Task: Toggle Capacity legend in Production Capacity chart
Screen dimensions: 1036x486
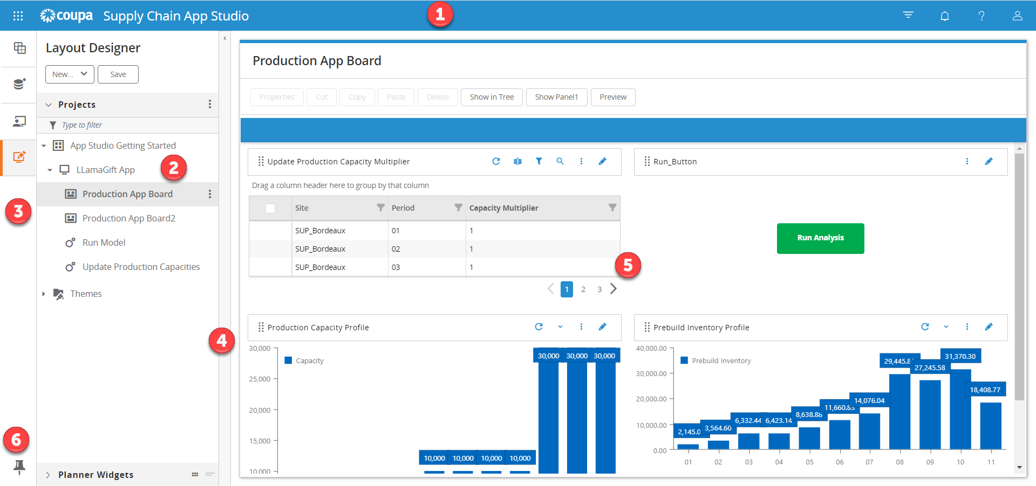Action: (x=304, y=360)
